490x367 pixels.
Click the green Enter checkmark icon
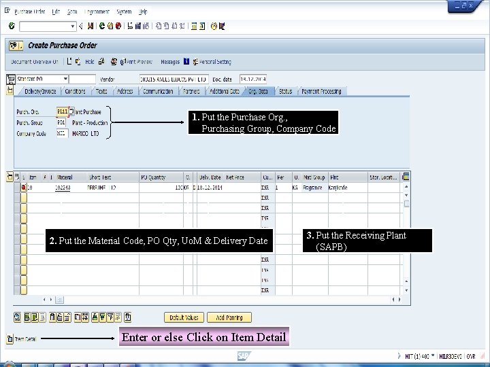point(12,26)
